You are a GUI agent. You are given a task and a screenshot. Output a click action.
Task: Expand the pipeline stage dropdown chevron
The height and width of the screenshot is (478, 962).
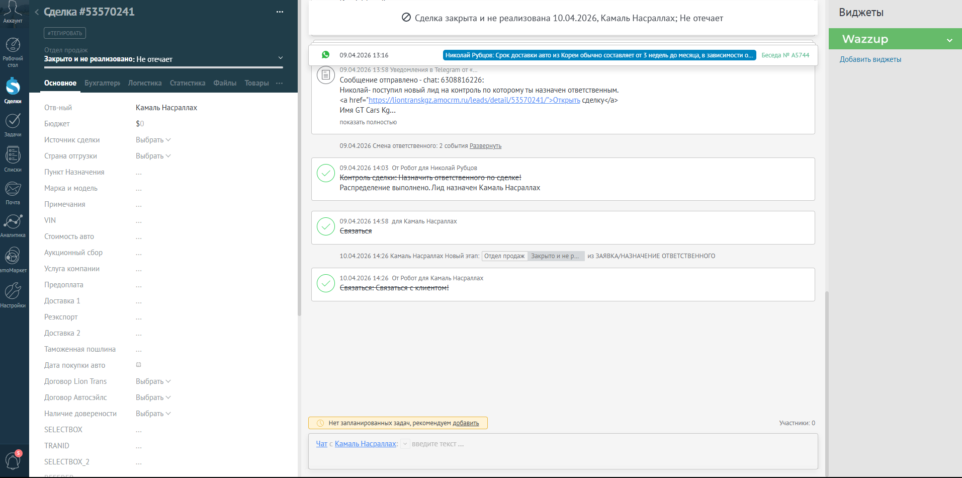point(281,58)
